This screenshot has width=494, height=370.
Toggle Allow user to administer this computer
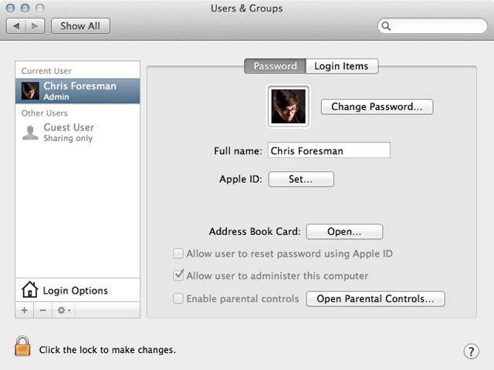(178, 275)
